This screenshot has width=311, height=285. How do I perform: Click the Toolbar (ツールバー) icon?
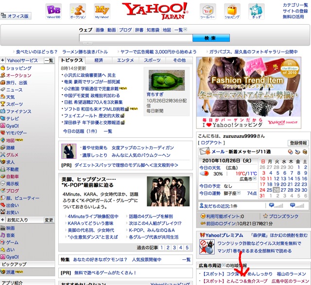click(207, 11)
